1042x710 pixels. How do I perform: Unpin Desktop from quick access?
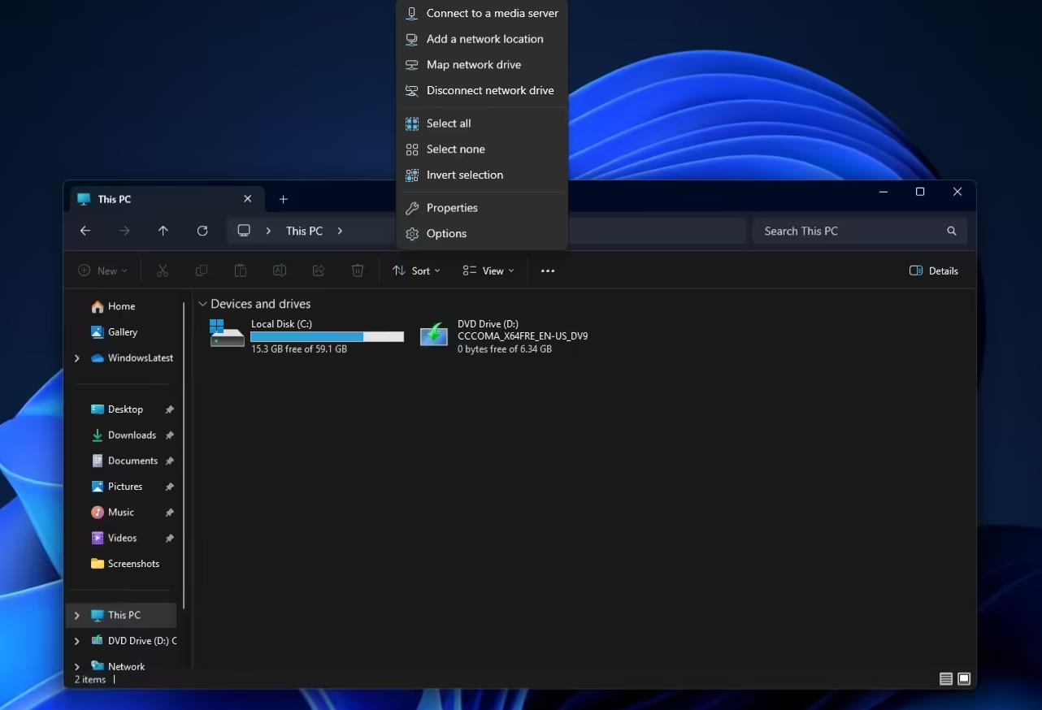coord(170,409)
